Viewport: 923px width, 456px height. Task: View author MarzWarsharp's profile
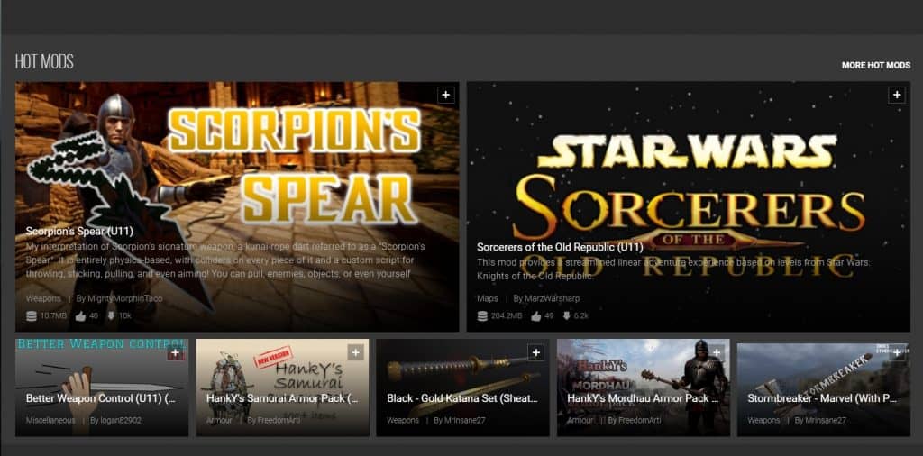pos(553,299)
